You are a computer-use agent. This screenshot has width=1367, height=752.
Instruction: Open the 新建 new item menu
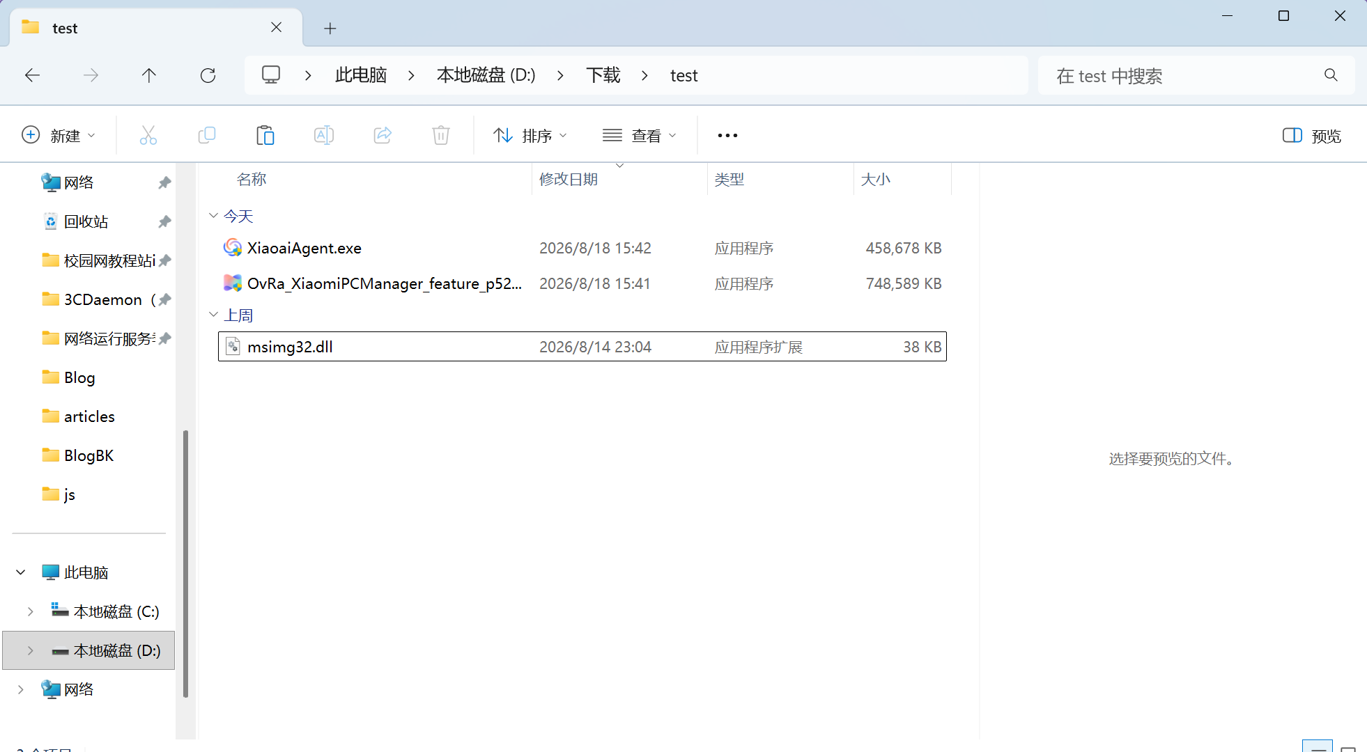click(59, 136)
